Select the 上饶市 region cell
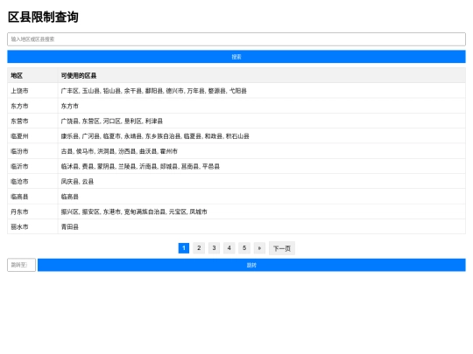Screen dimensions: 473x354 32,91
